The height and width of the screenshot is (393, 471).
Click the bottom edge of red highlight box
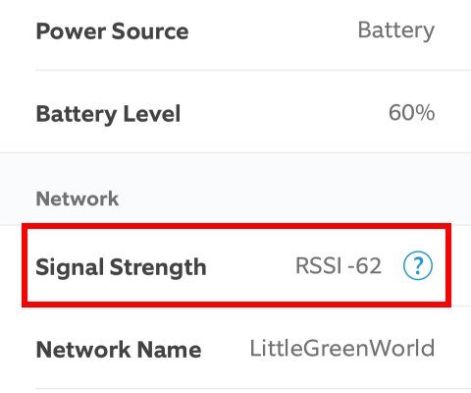(x=236, y=305)
